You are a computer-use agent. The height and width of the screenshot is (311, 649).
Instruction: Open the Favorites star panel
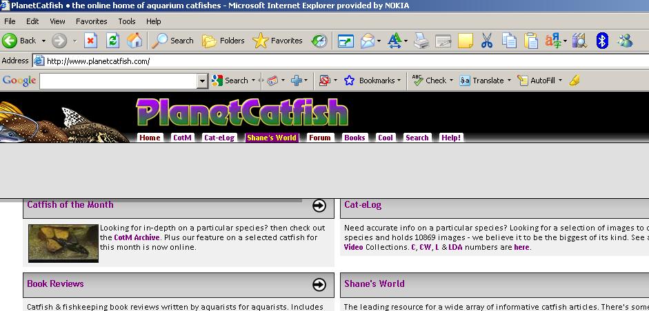coord(277,41)
